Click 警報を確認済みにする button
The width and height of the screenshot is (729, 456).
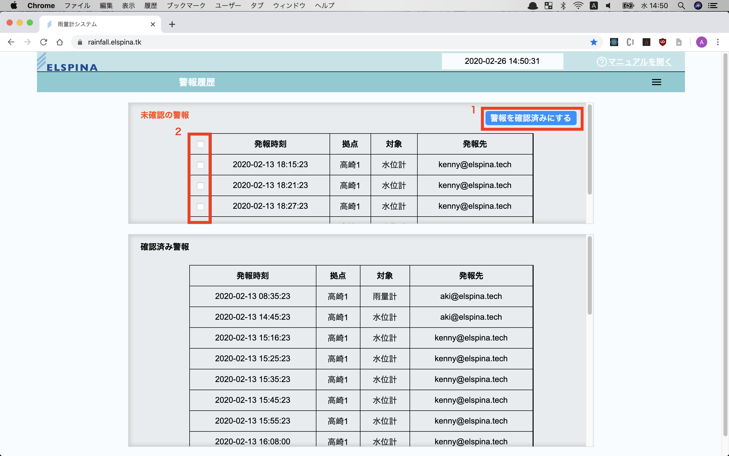click(531, 118)
